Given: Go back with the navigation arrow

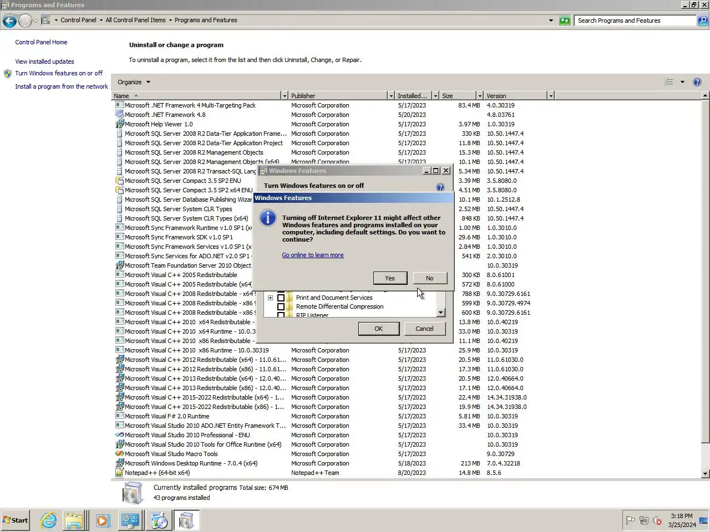Looking at the screenshot, I should pyautogui.click(x=9, y=21).
